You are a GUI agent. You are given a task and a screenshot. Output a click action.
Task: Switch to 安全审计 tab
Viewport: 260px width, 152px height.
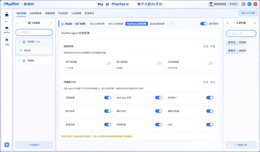coord(89,13)
